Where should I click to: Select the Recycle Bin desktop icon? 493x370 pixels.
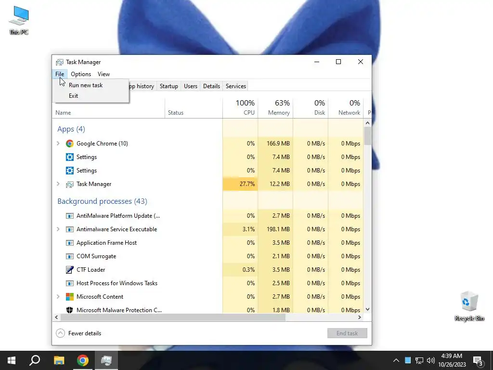pyautogui.click(x=469, y=306)
